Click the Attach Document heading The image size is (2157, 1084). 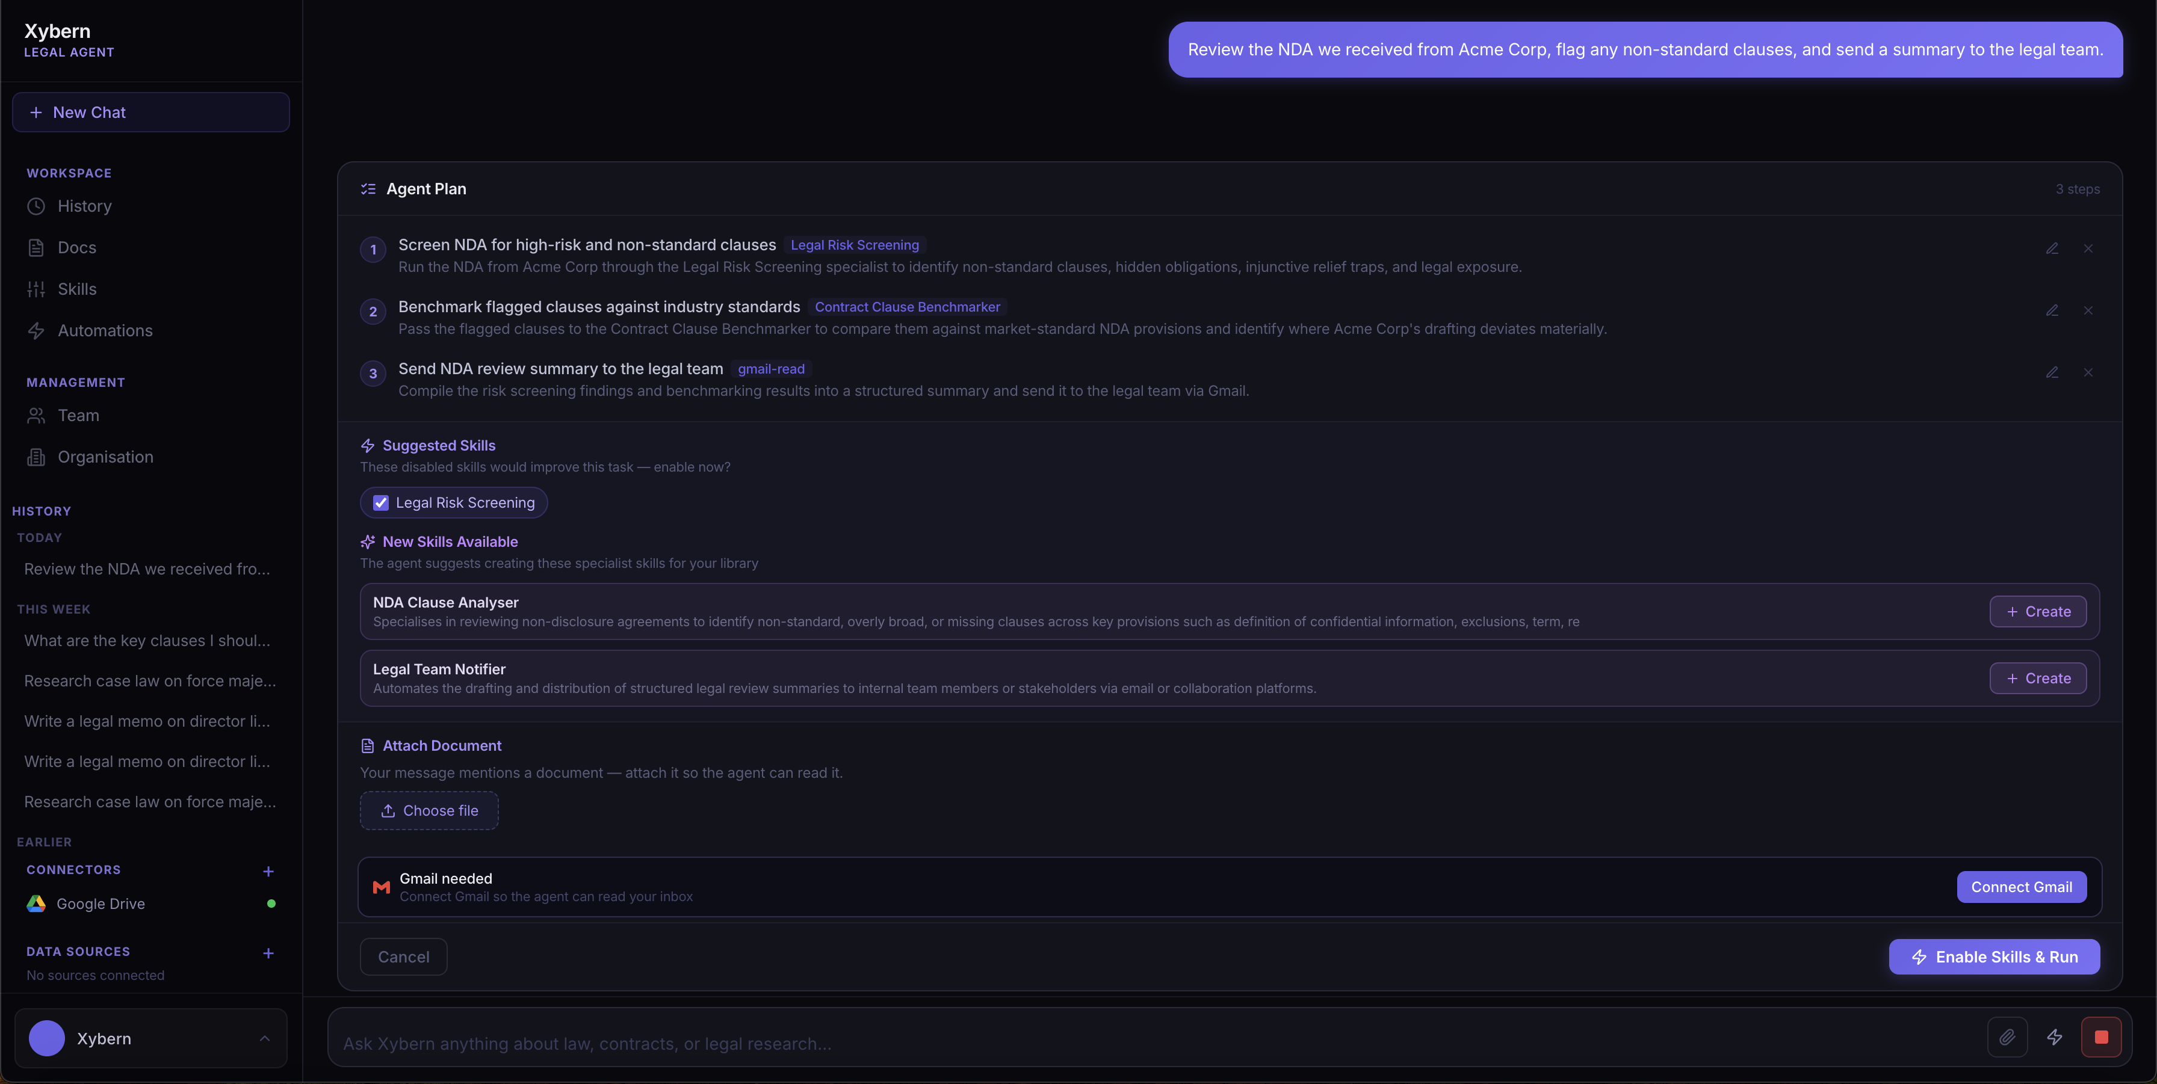point(441,746)
